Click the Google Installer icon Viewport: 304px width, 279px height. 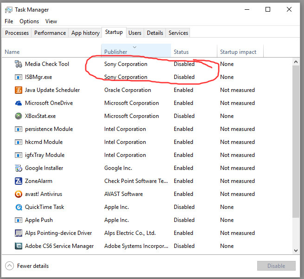[19, 168]
